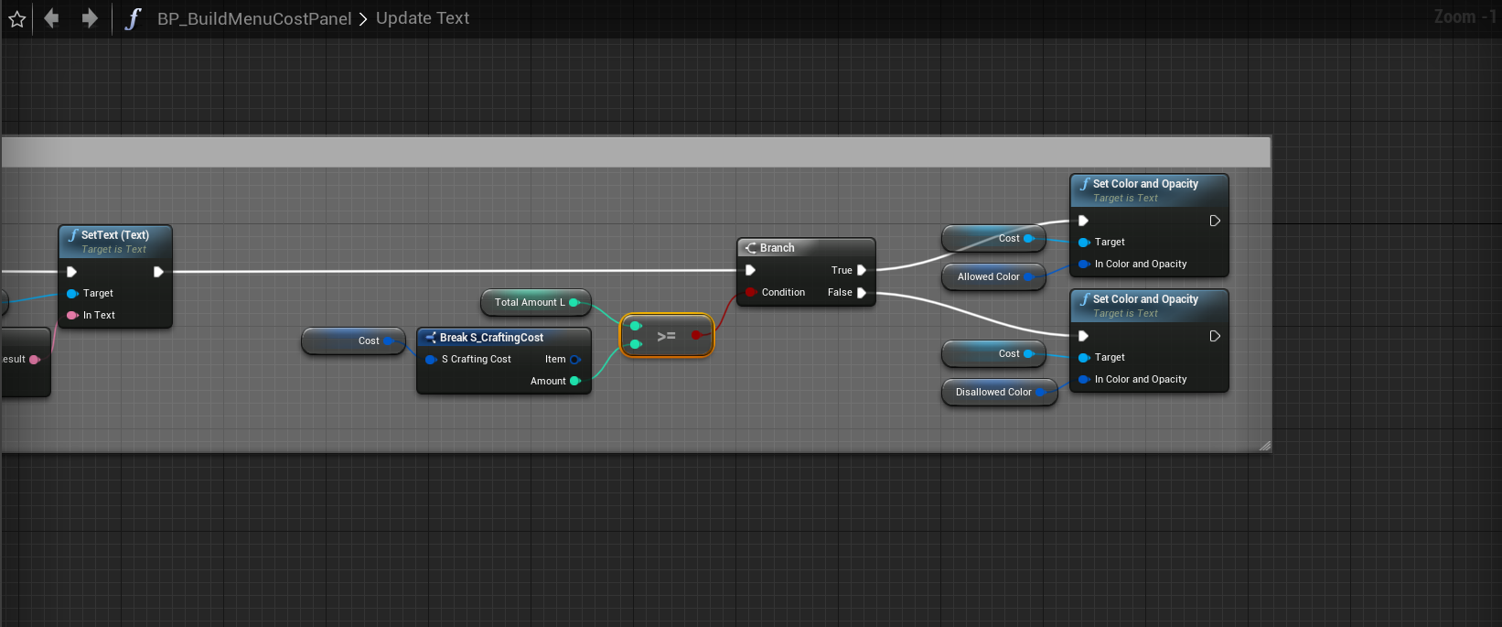This screenshot has width=1502, height=627.
Task: Select the Disallowed Color variable node
Action: [x=992, y=392]
